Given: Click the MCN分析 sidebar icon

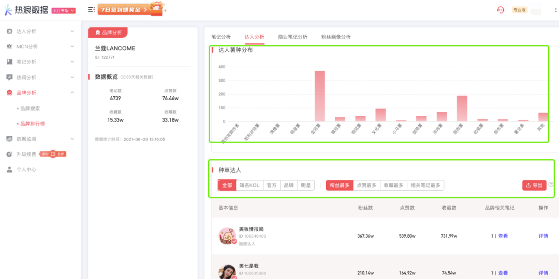Looking at the screenshot, I should click(x=10, y=47).
